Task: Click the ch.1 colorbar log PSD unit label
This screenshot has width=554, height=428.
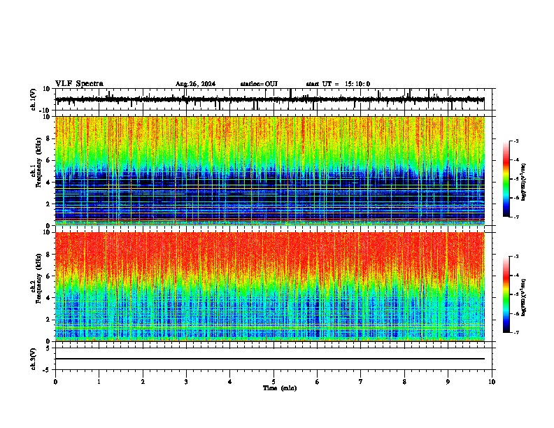Action: [x=524, y=182]
